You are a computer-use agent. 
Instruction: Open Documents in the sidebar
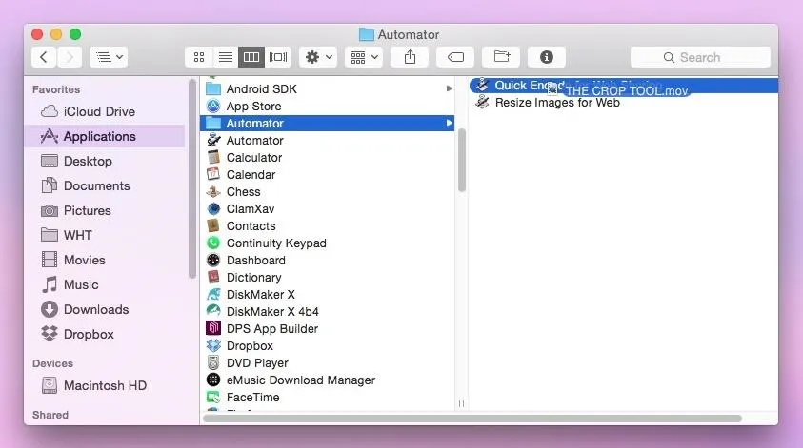click(x=105, y=185)
